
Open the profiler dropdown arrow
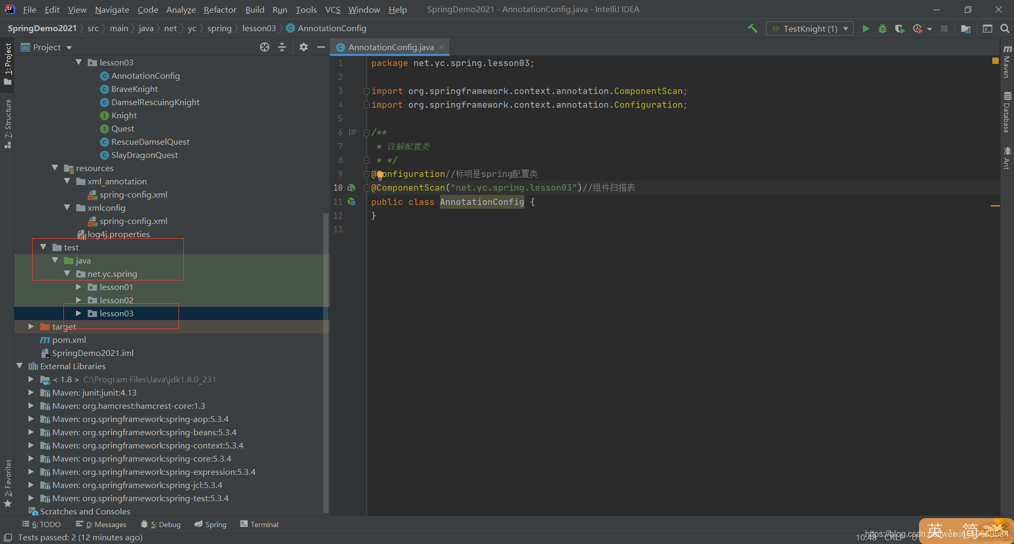pos(929,29)
